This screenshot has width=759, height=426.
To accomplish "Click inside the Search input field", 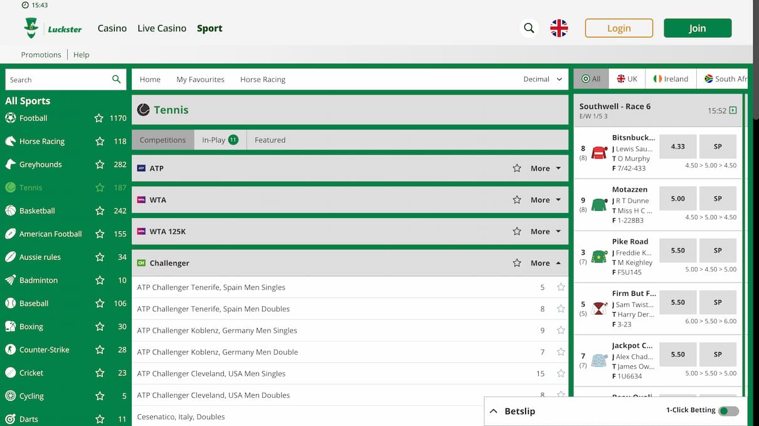I will pos(56,80).
